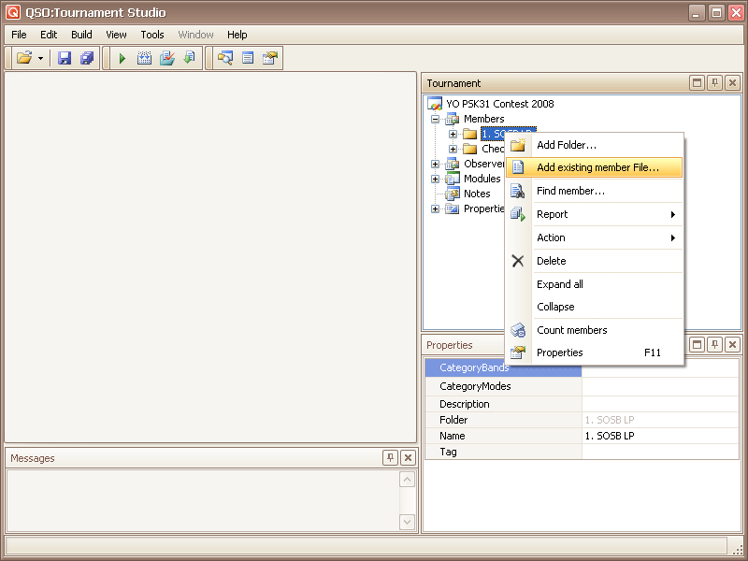The width and height of the screenshot is (748, 561).
Task: Click the Open folder toolbar icon
Action: 24,58
